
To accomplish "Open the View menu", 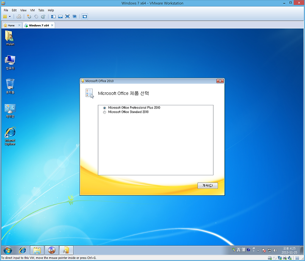I will [x=23, y=10].
